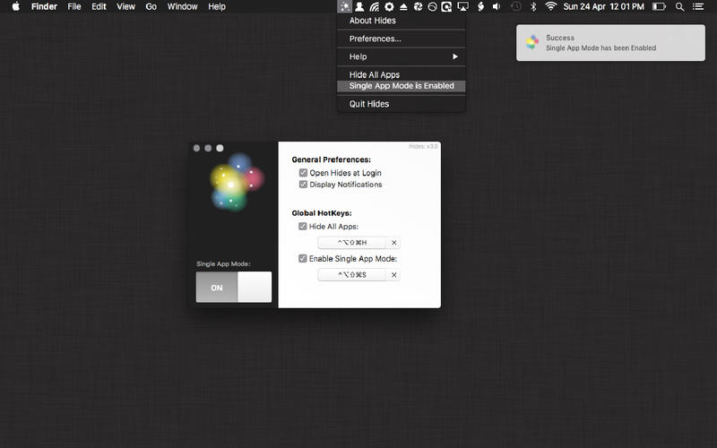Switch the Single App Mode toggle off

234,287
